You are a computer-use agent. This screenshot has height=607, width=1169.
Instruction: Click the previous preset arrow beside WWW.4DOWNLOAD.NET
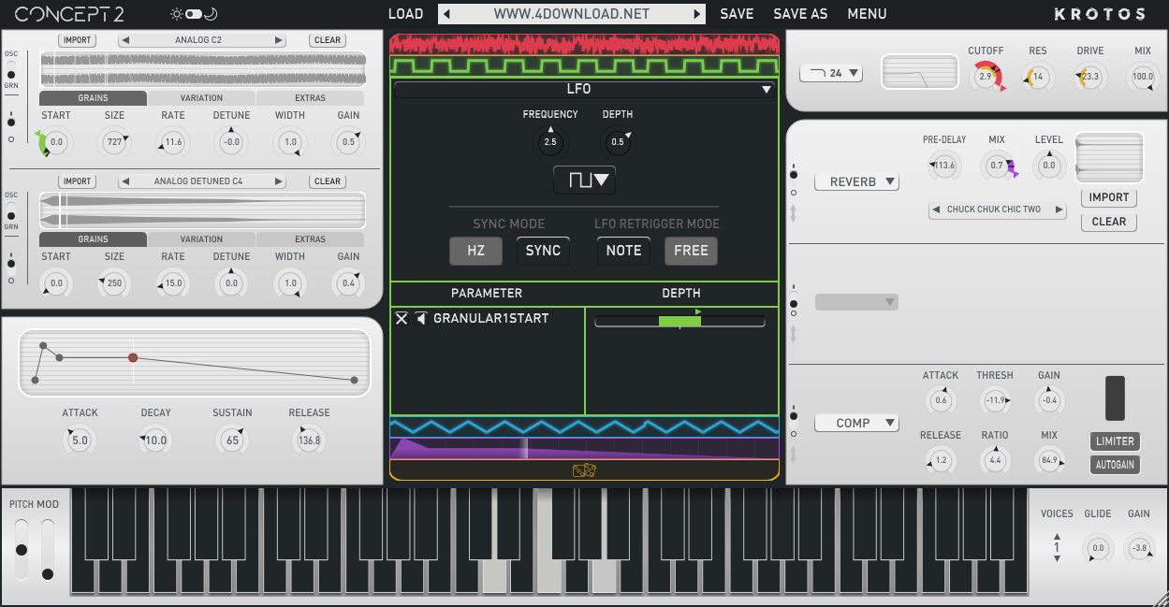coord(447,14)
